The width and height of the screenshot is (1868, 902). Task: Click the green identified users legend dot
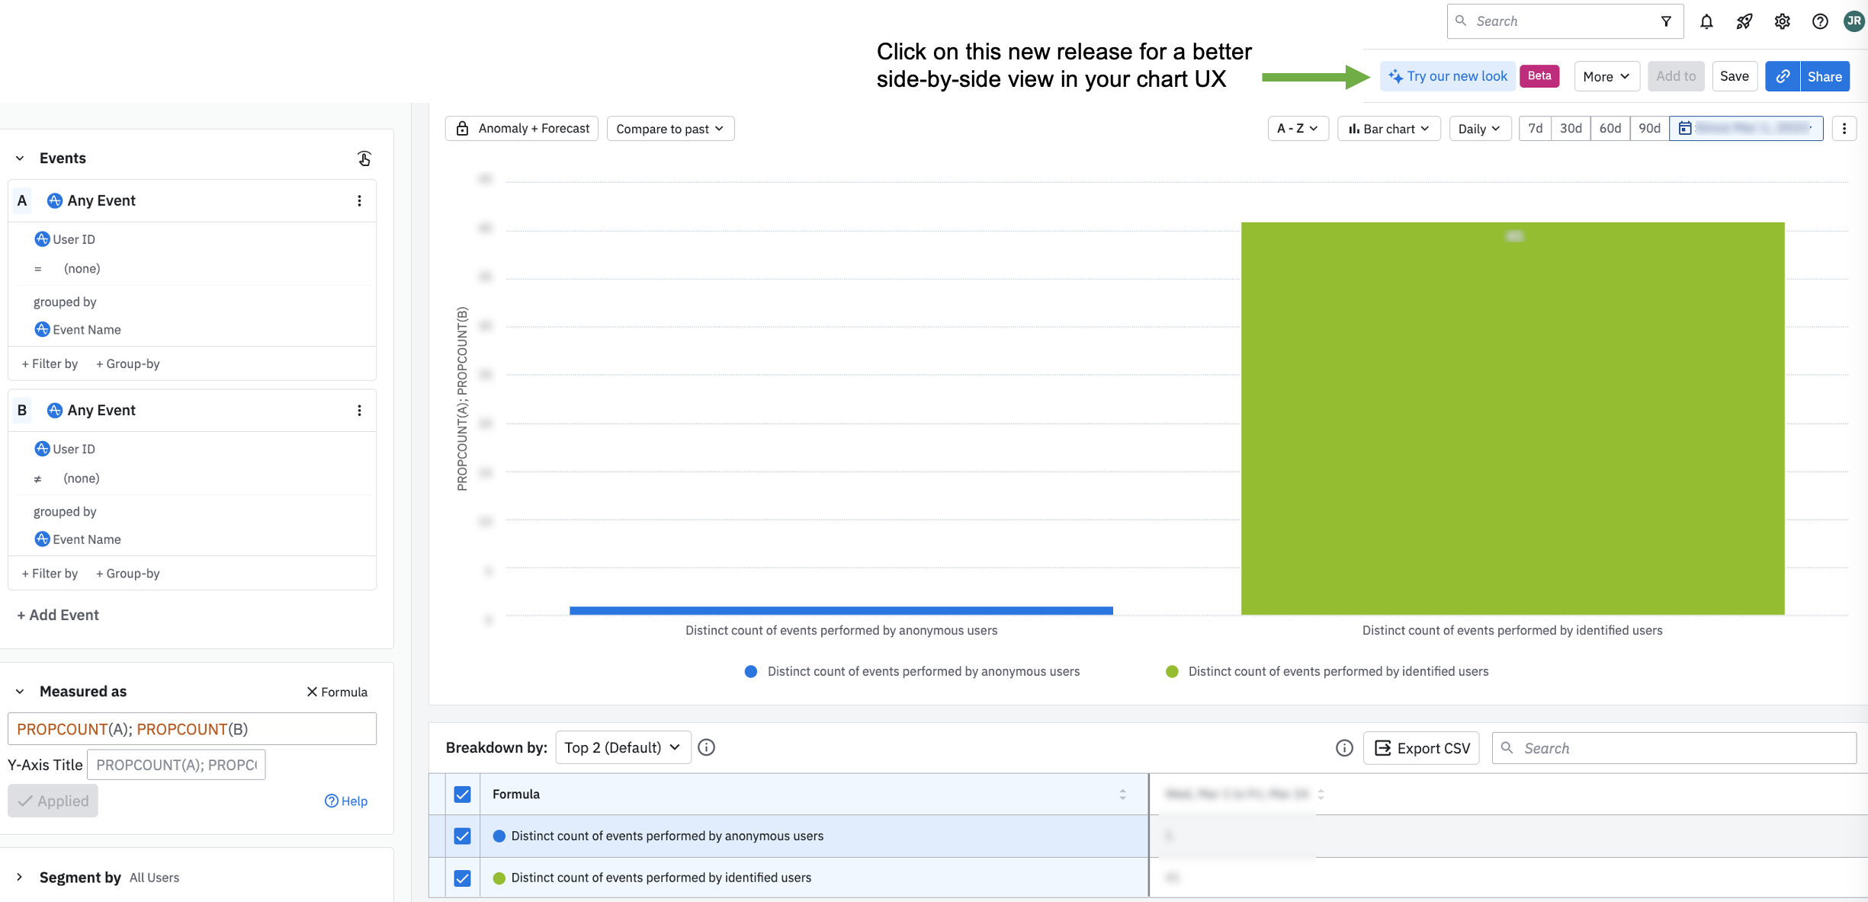tap(1172, 671)
